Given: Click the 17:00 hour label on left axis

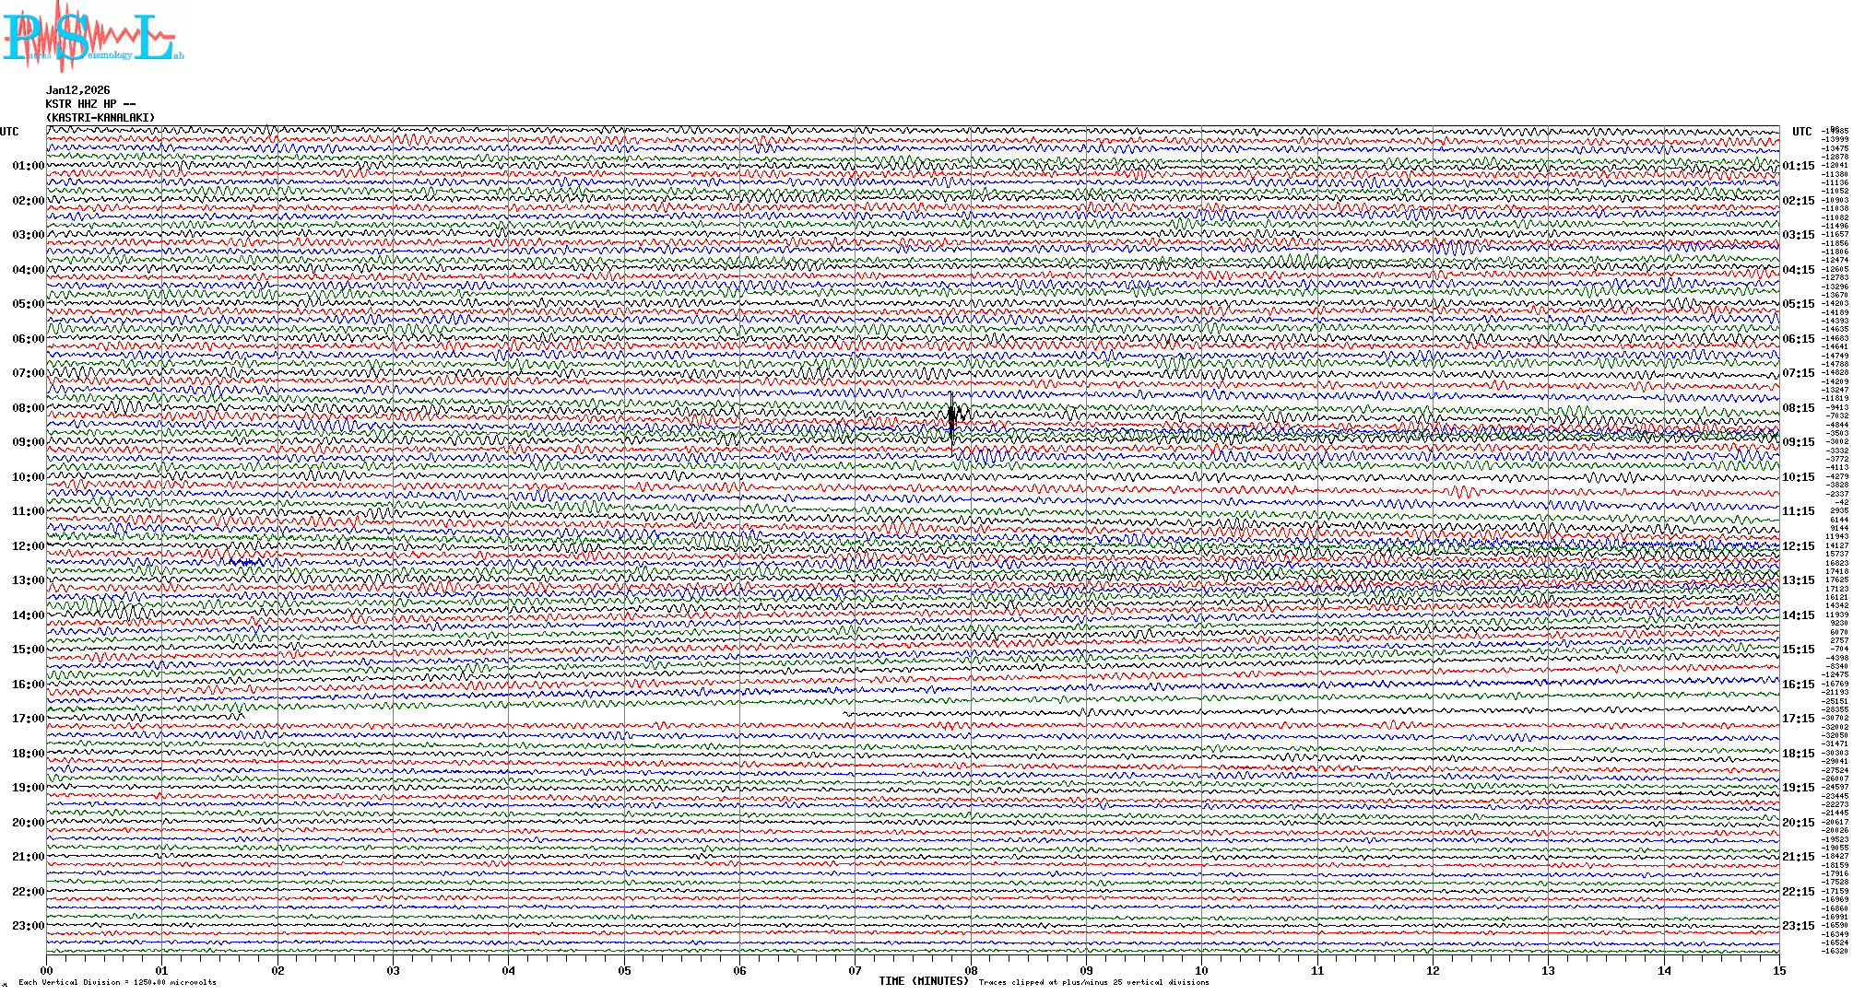Looking at the screenshot, I should click(28, 719).
